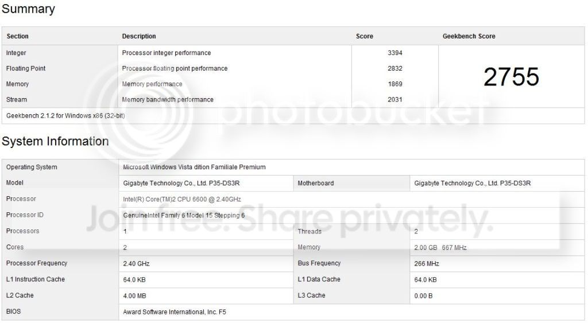588x323 pixels.
Task: Click the Stream score value 2031
Action: point(395,100)
